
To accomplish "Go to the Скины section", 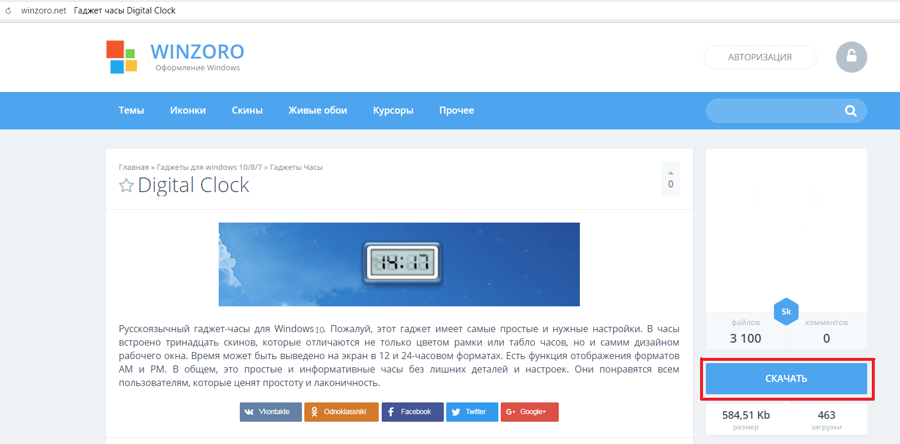I will click(247, 110).
